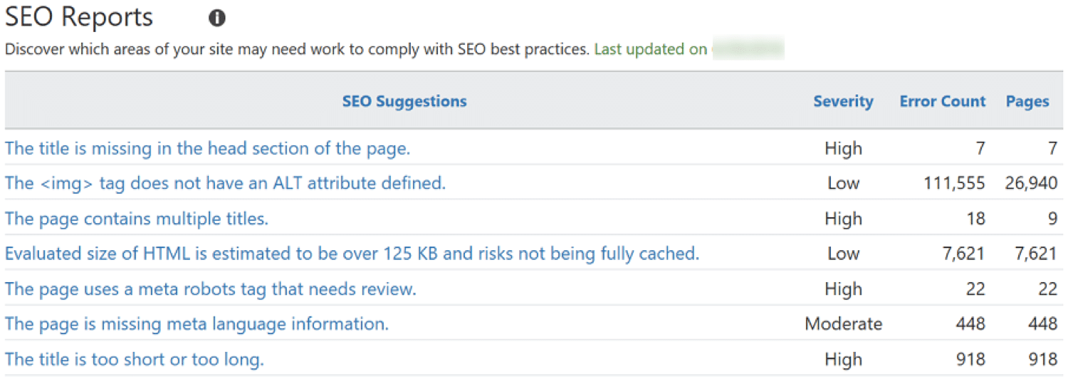Open the HTML size over 125 KB suggestion
The width and height of the screenshot is (1068, 379).
tap(352, 254)
